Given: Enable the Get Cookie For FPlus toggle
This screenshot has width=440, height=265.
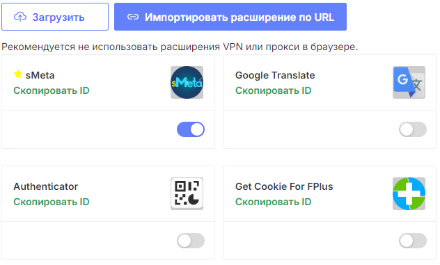Looking at the screenshot, I should (x=413, y=241).
